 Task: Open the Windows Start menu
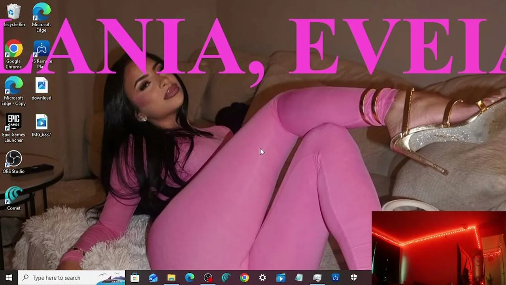point(9,277)
